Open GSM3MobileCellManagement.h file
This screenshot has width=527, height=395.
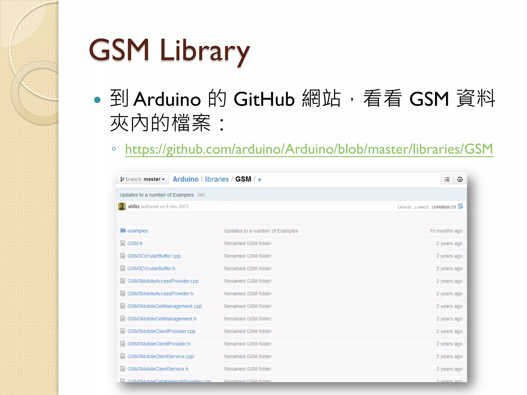(x=162, y=319)
